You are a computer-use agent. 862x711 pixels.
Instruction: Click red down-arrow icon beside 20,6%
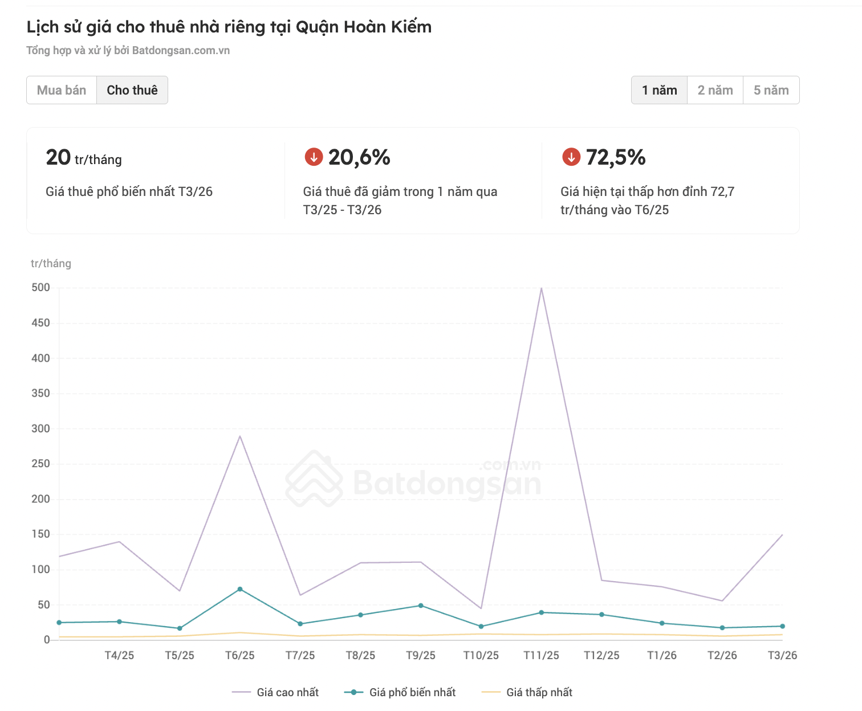click(314, 157)
